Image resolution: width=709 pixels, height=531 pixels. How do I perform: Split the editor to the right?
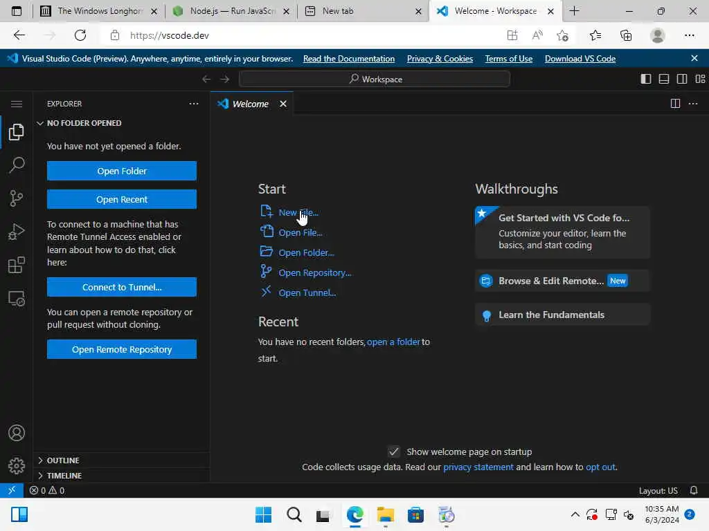675,104
